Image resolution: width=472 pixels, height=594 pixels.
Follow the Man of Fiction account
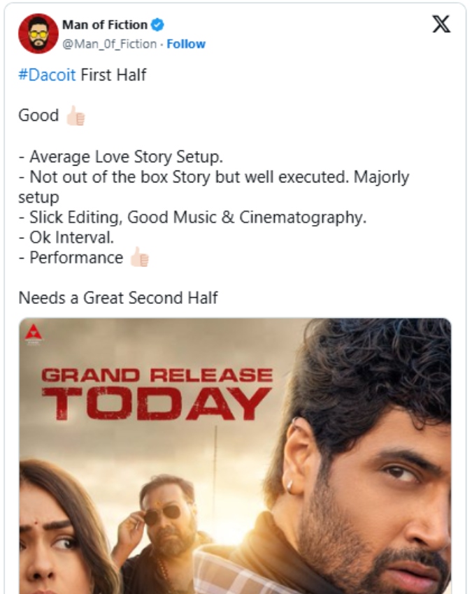click(x=186, y=44)
